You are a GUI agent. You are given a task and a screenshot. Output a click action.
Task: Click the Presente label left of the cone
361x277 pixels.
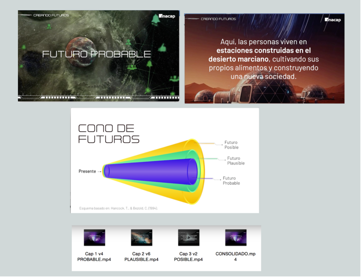87,171
